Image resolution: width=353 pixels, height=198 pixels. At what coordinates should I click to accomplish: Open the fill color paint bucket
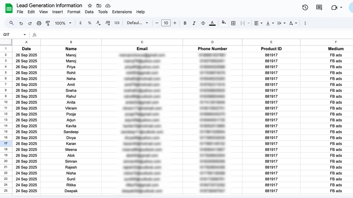tap(224, 23)
